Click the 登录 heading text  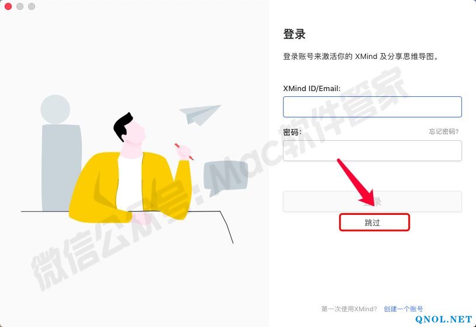(294, 34)
